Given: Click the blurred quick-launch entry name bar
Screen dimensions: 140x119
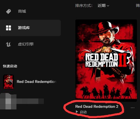Looking at the screenshot, I should click(x=30, y=101).
